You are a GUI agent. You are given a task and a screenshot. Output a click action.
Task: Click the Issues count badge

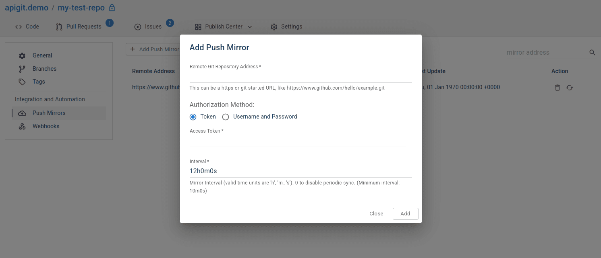pos(170,23)
